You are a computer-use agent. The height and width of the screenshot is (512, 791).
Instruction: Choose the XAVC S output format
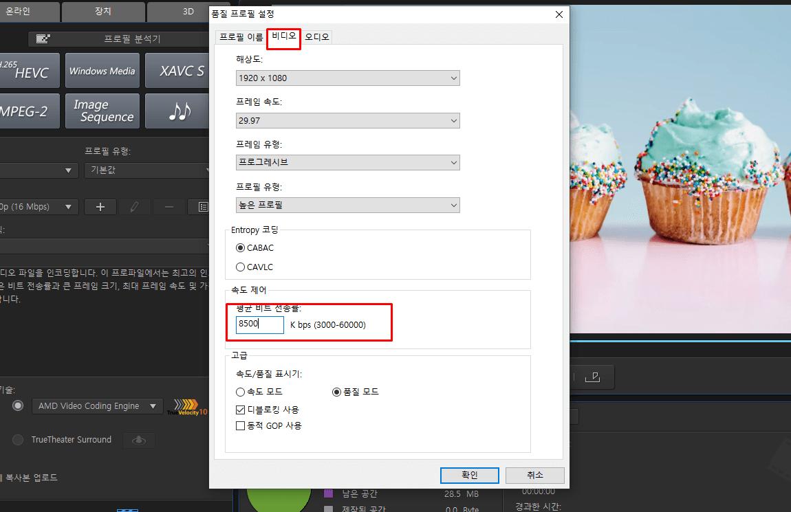(176, 70)
